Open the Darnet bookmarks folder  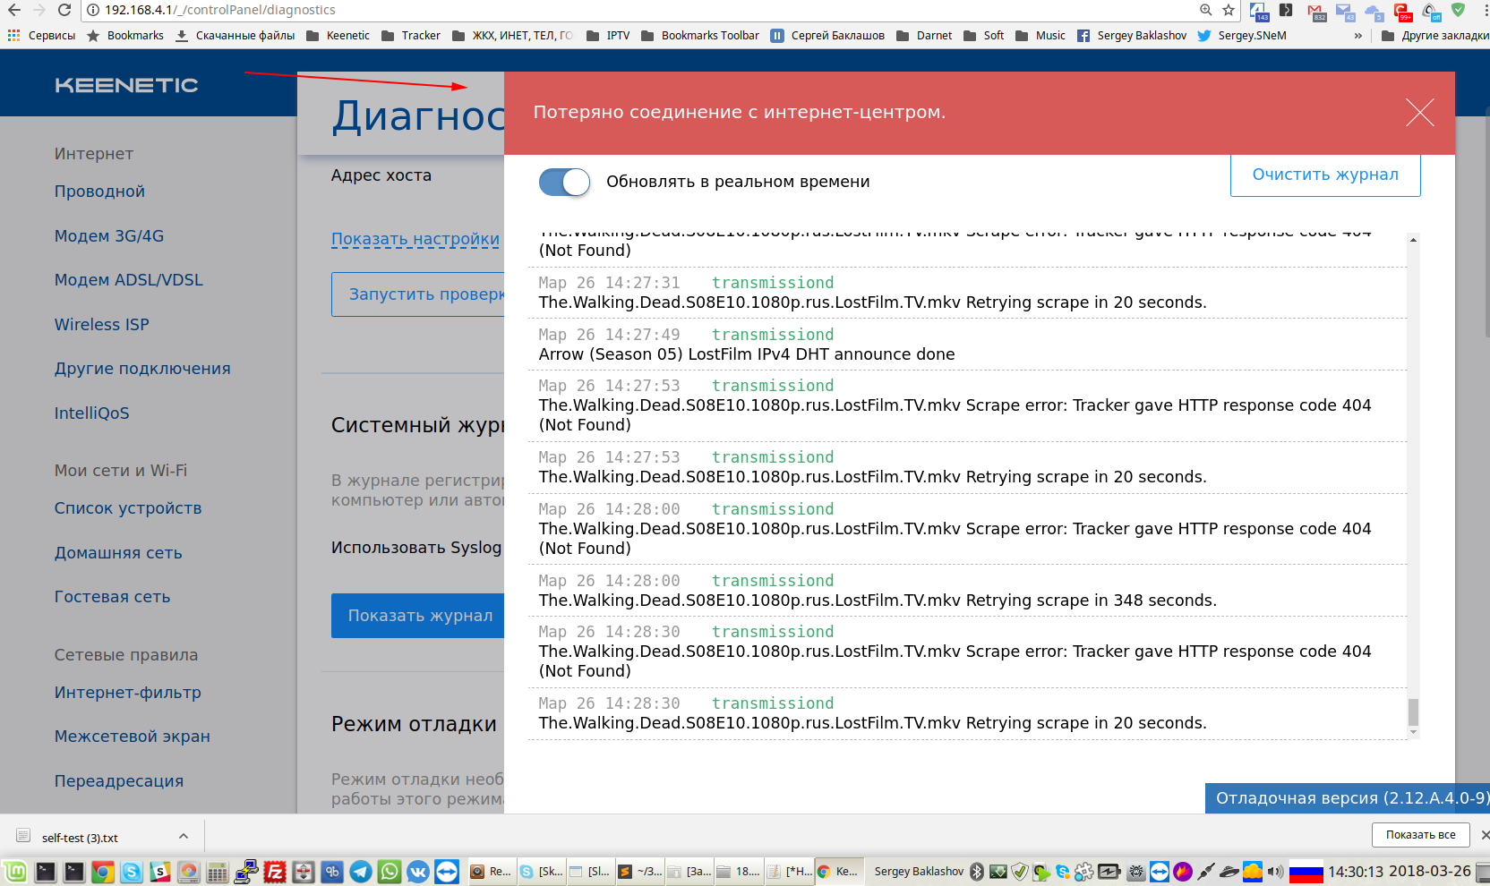click(x=924, y=36)
